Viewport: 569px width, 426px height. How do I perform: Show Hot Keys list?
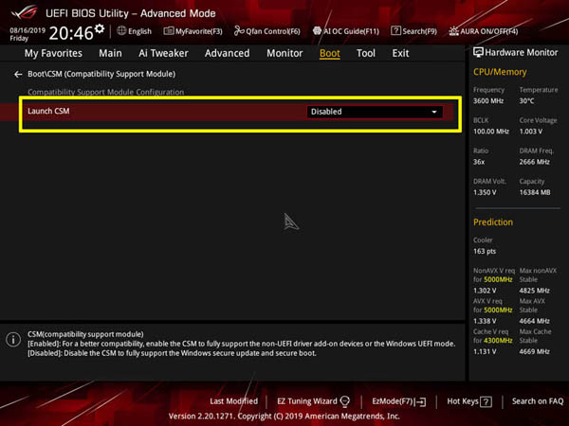coord(469,401)
